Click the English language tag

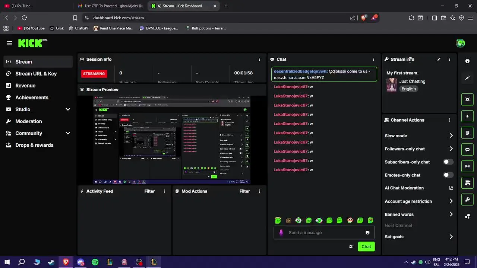pos(408,89)
